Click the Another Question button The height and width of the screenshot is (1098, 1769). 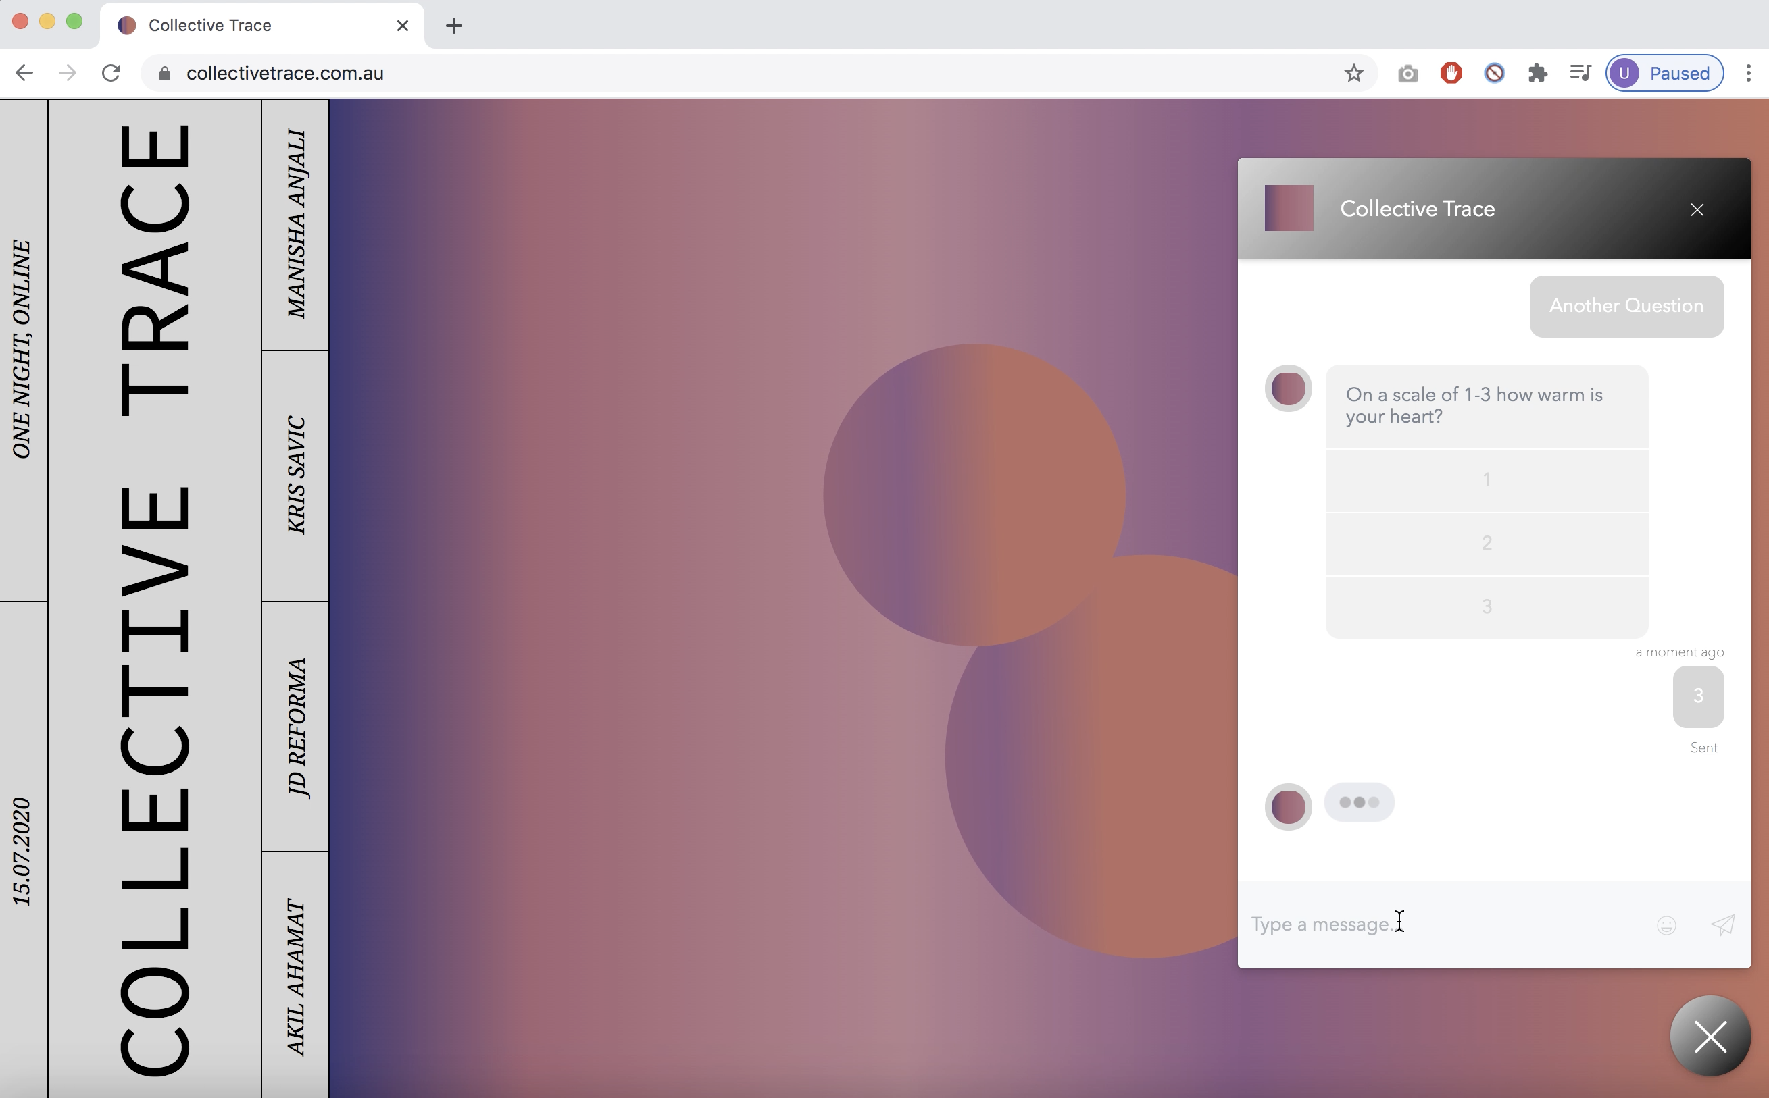click(x=1626, y=306)
